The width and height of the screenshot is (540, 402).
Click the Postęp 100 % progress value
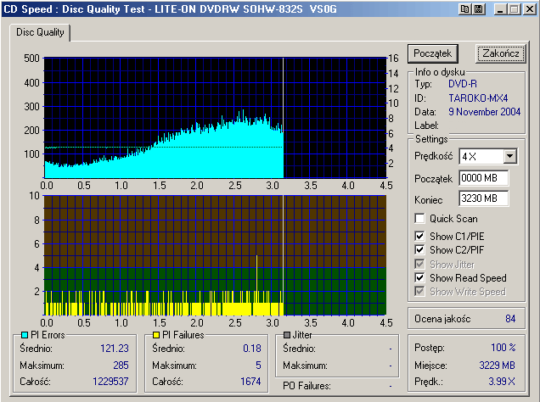tap(503, 348)
